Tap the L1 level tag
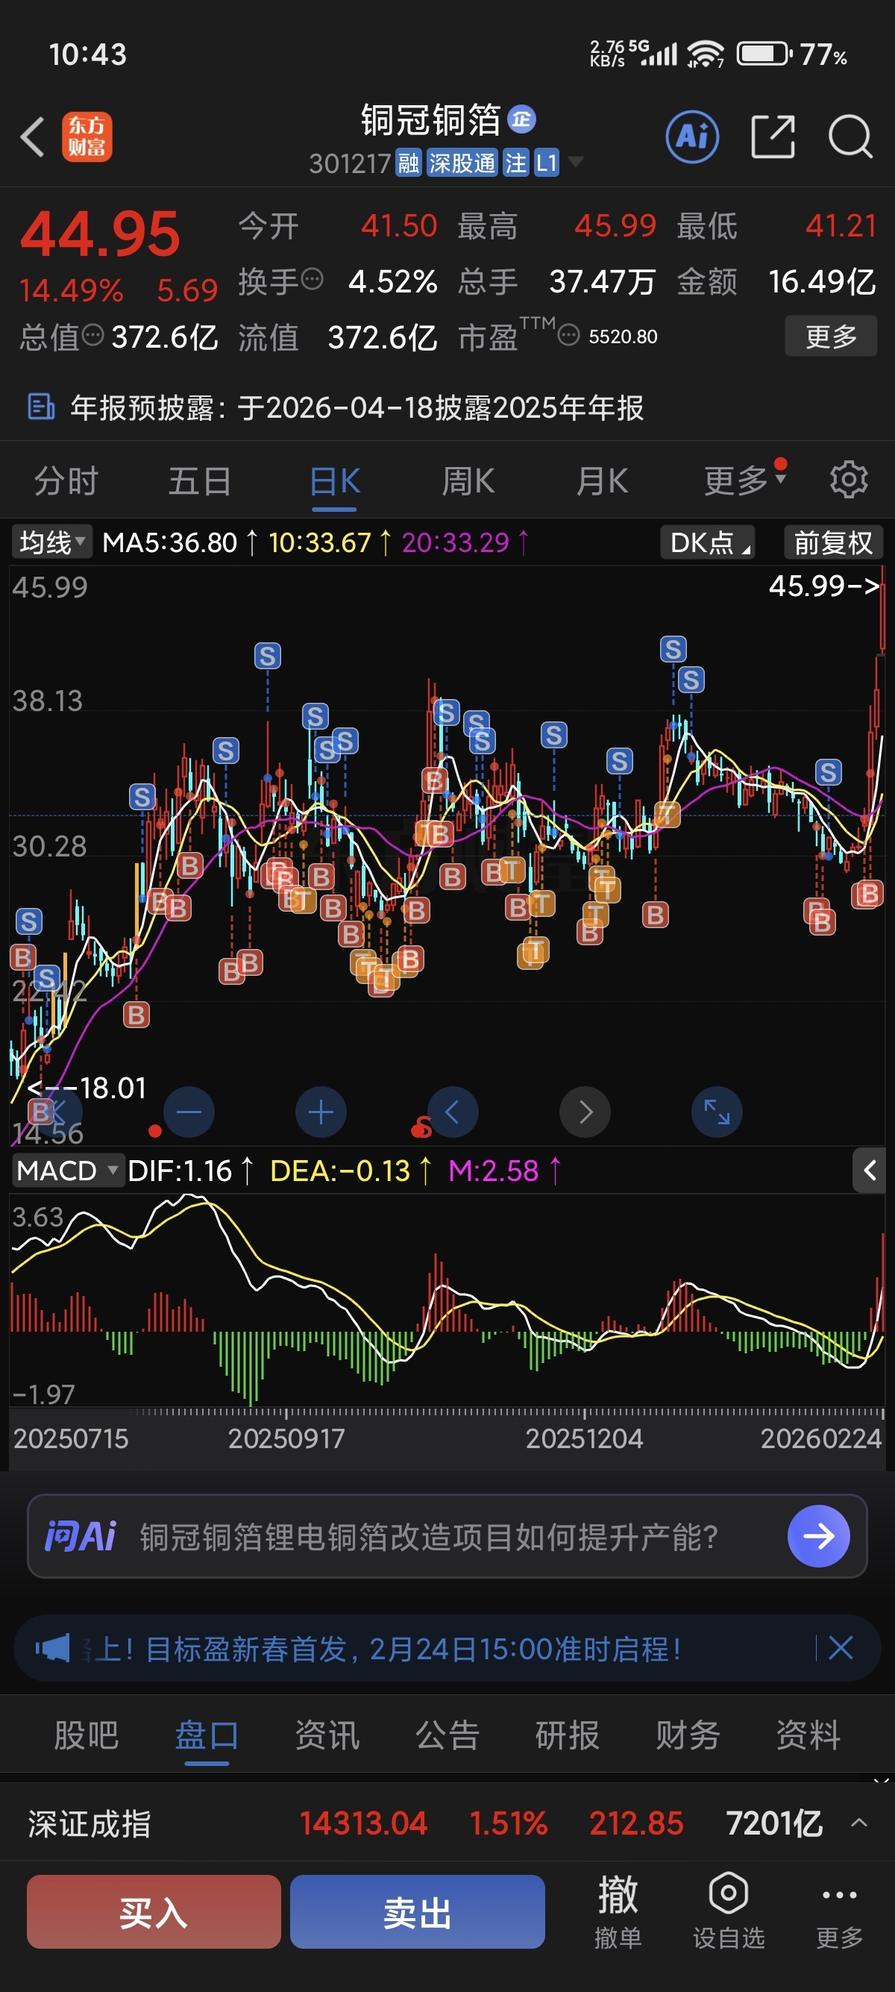This screenshot has height=1992, width=895. point(546,163)
